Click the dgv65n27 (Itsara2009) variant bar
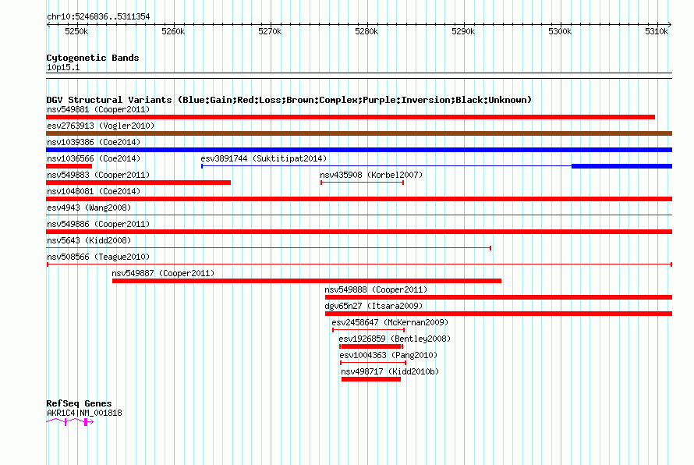 point(498,314)
